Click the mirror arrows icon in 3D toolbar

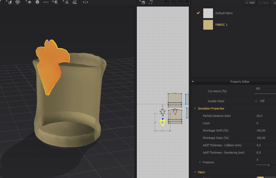[x=85, y=2]
